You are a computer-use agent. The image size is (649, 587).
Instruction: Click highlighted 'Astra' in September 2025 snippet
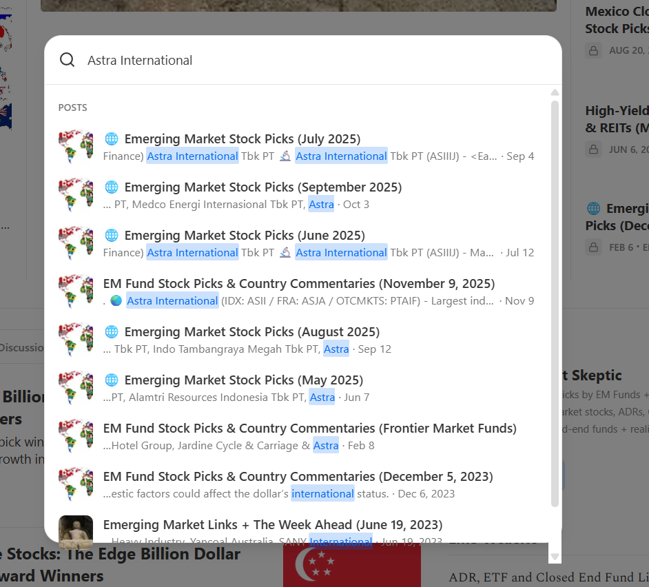tap(322, 204)
